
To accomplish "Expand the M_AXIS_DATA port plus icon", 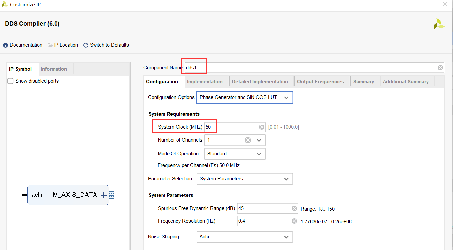I will click(104, 195).
